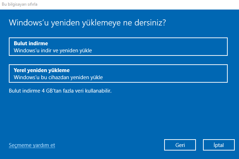239x159 pixels.
Task: Click Windows'u bu cihazdan yeniden yükle description
Action: pos(58,77)
